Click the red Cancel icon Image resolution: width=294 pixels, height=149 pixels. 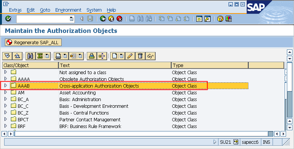click(120, 19)
